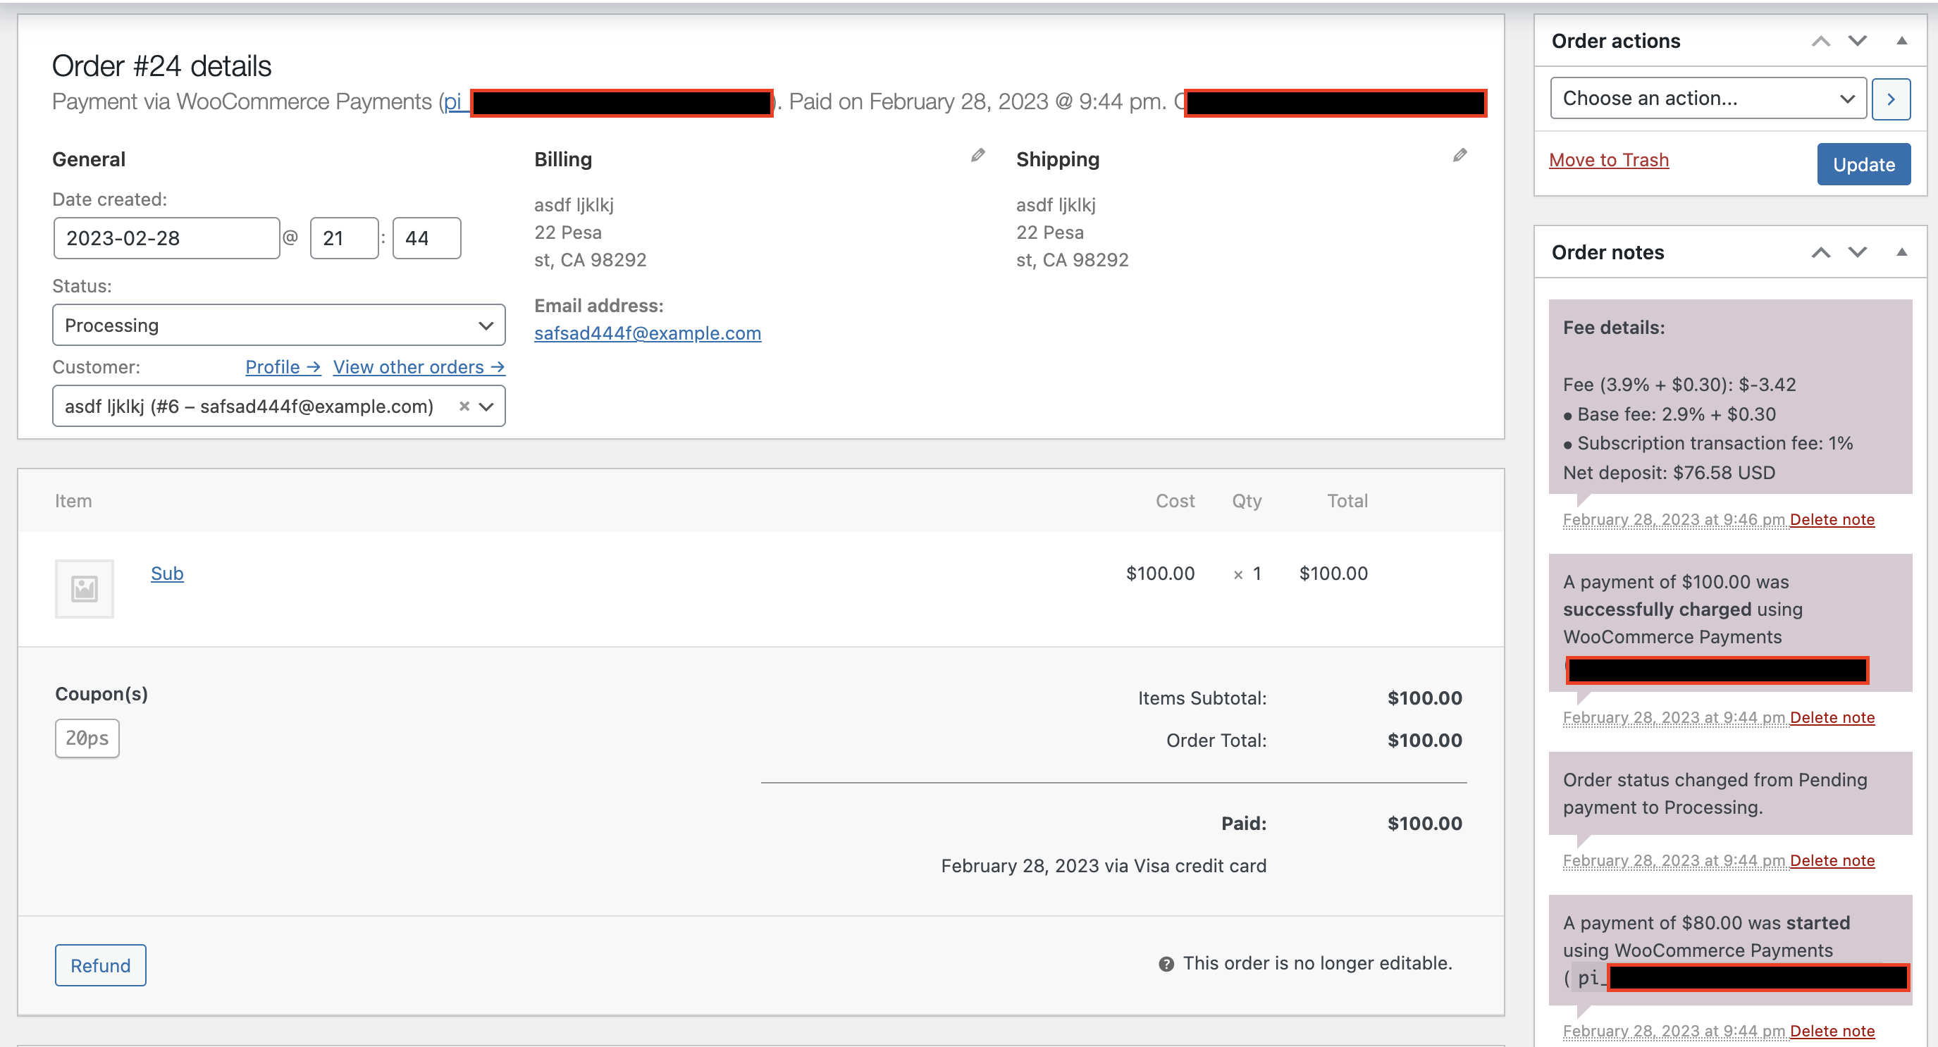Collapse the Order notes panel
This screenshot has width=1938, height=1047.
point(1902,253)
